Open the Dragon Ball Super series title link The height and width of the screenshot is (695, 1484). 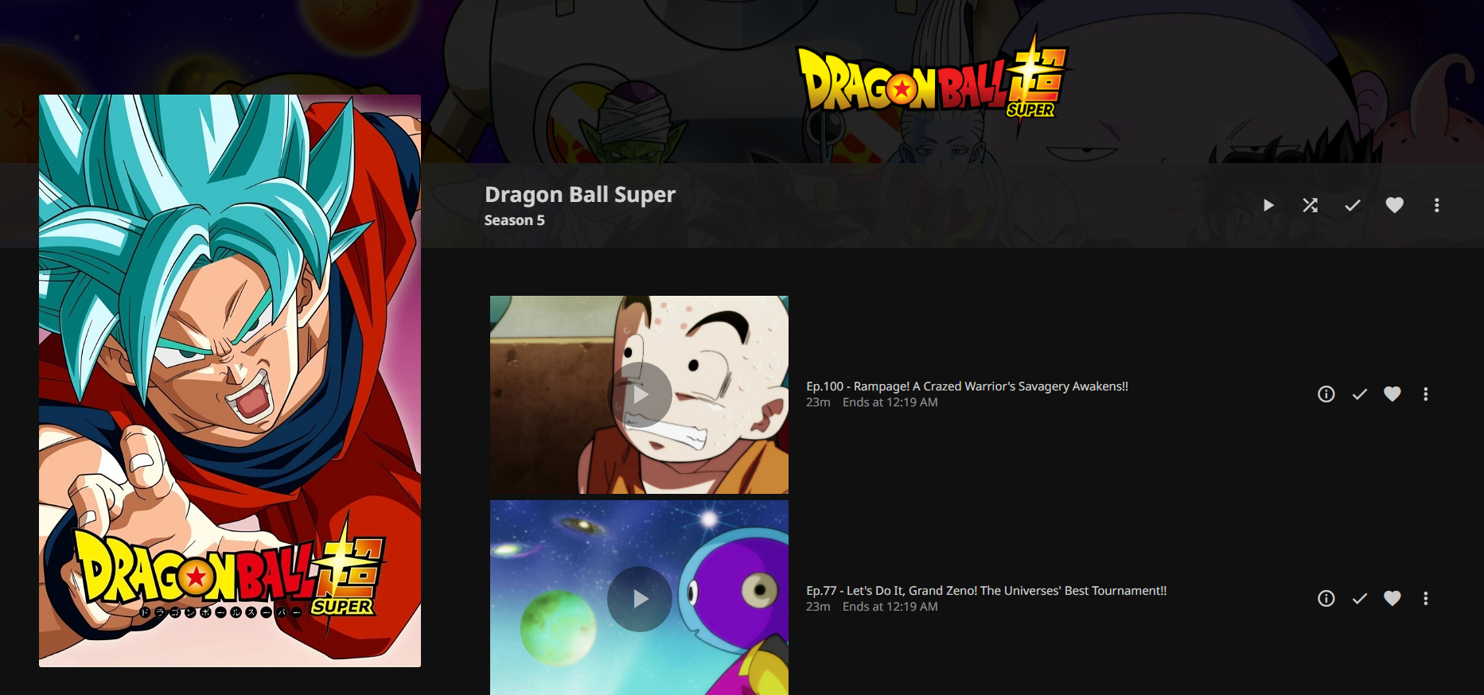pyautogui.click(x=580, y=195)
